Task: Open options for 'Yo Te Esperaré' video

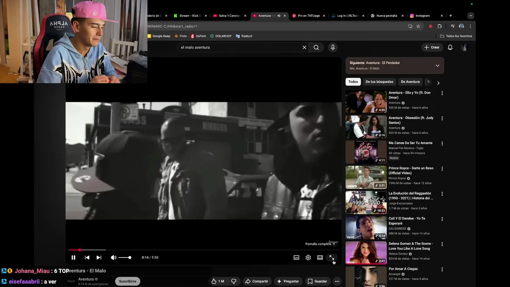Action: [x=442, y=219]
